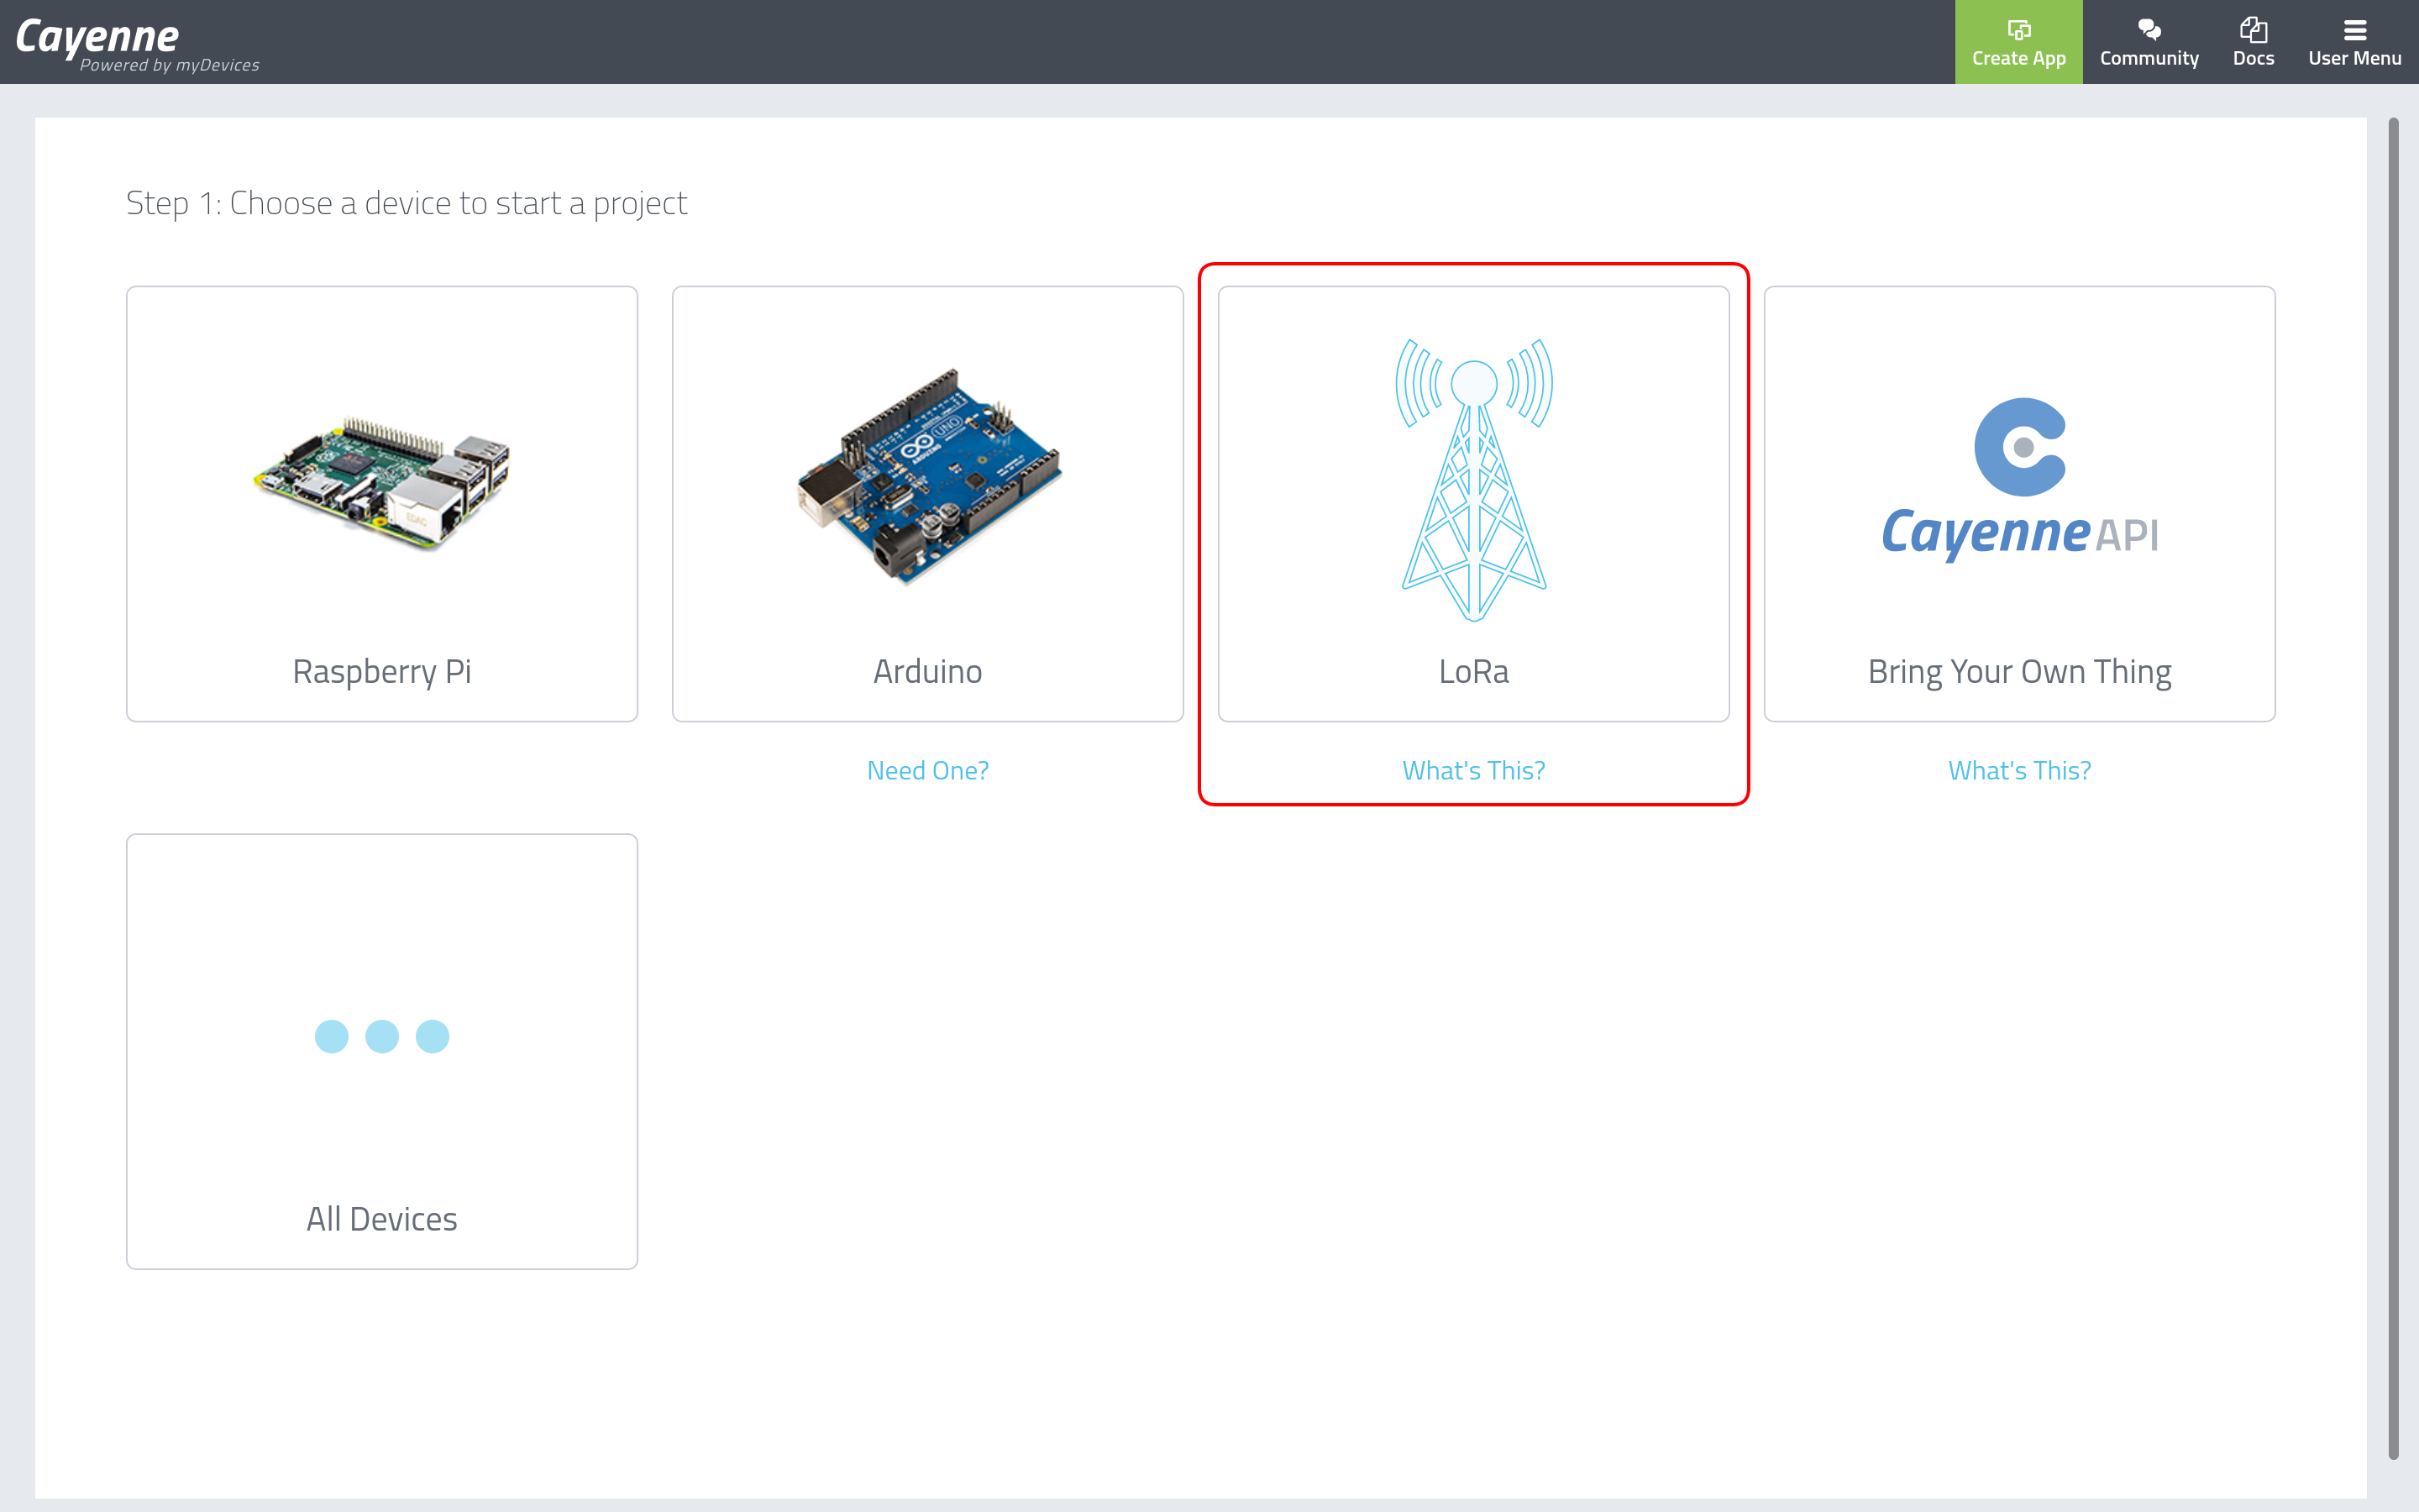Click the Create App icon
Screen dimensions: 2419x1512
[2018, 30]
